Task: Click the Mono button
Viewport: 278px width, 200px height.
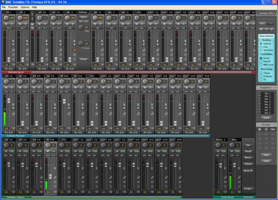Action: point(248,157)
